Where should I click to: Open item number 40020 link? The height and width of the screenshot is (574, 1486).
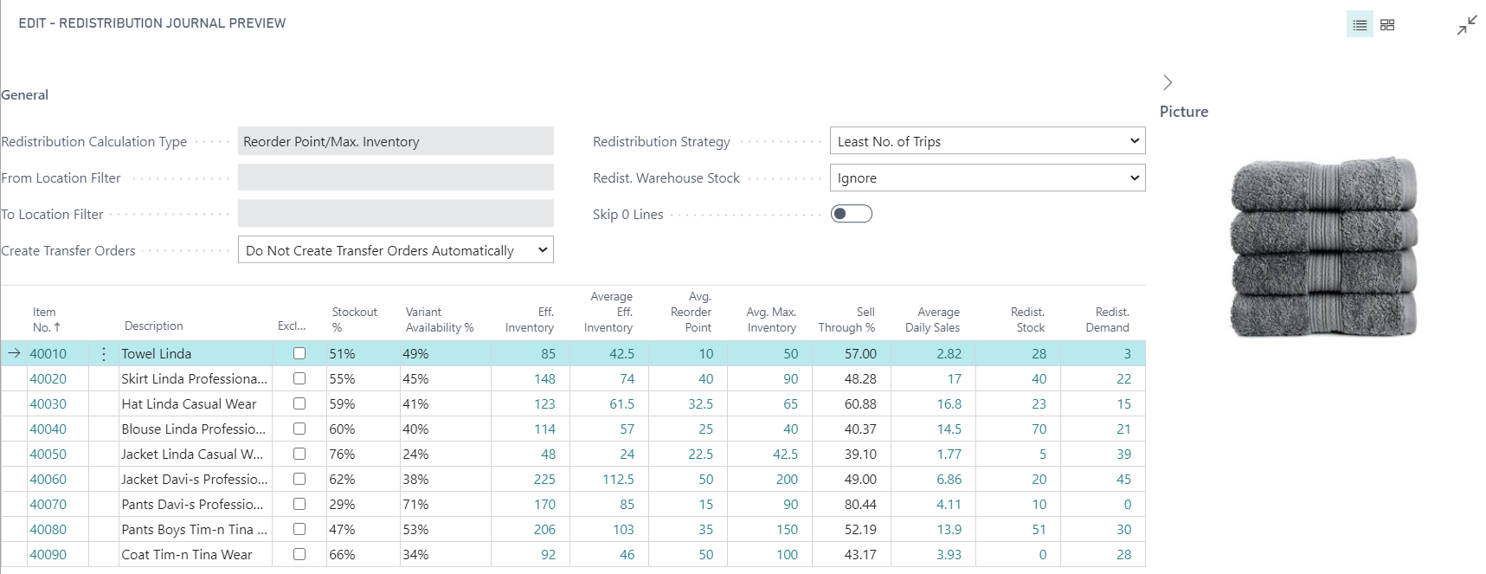pyautogui.click(x=48, y=378)
